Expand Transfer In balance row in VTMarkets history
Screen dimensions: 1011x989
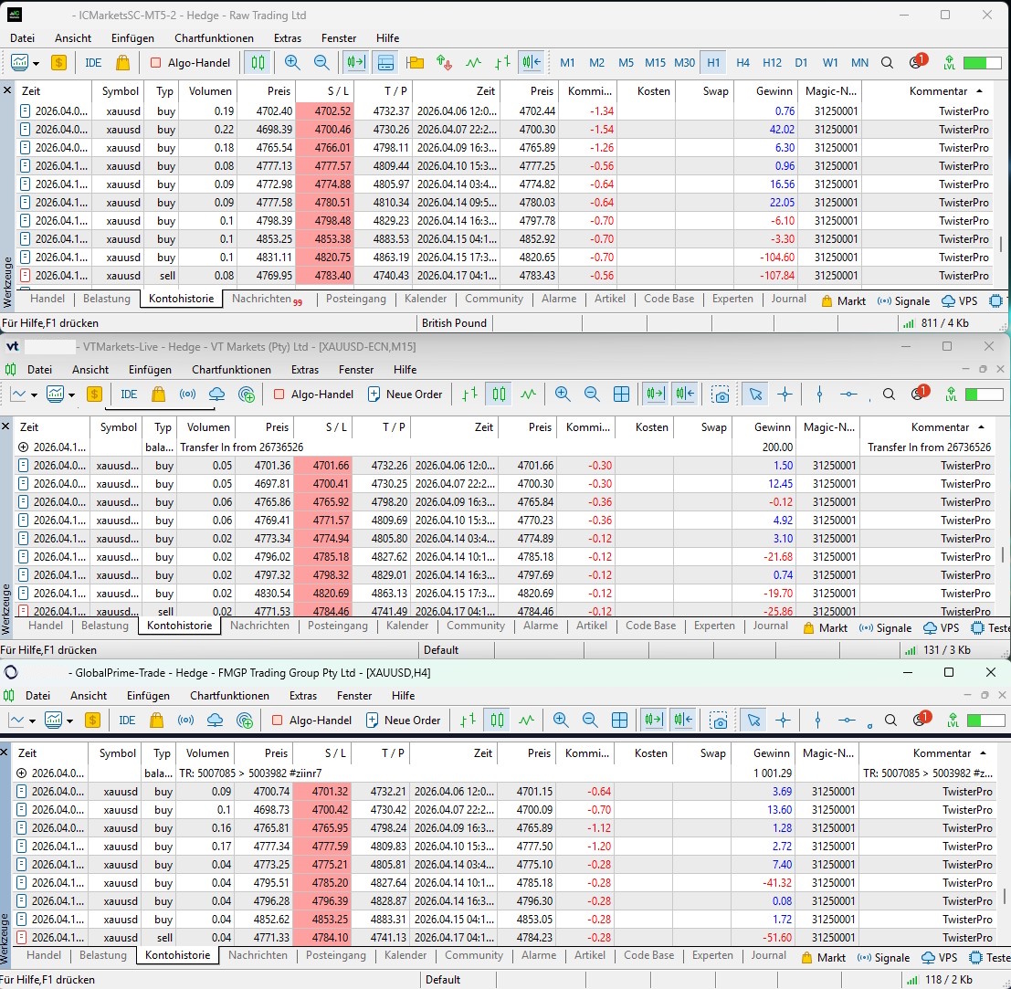click(x=24, y=447)
